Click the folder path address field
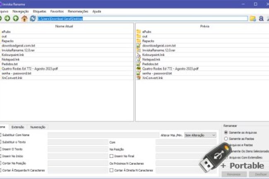The image size is (269, 179). pos(142,19)
